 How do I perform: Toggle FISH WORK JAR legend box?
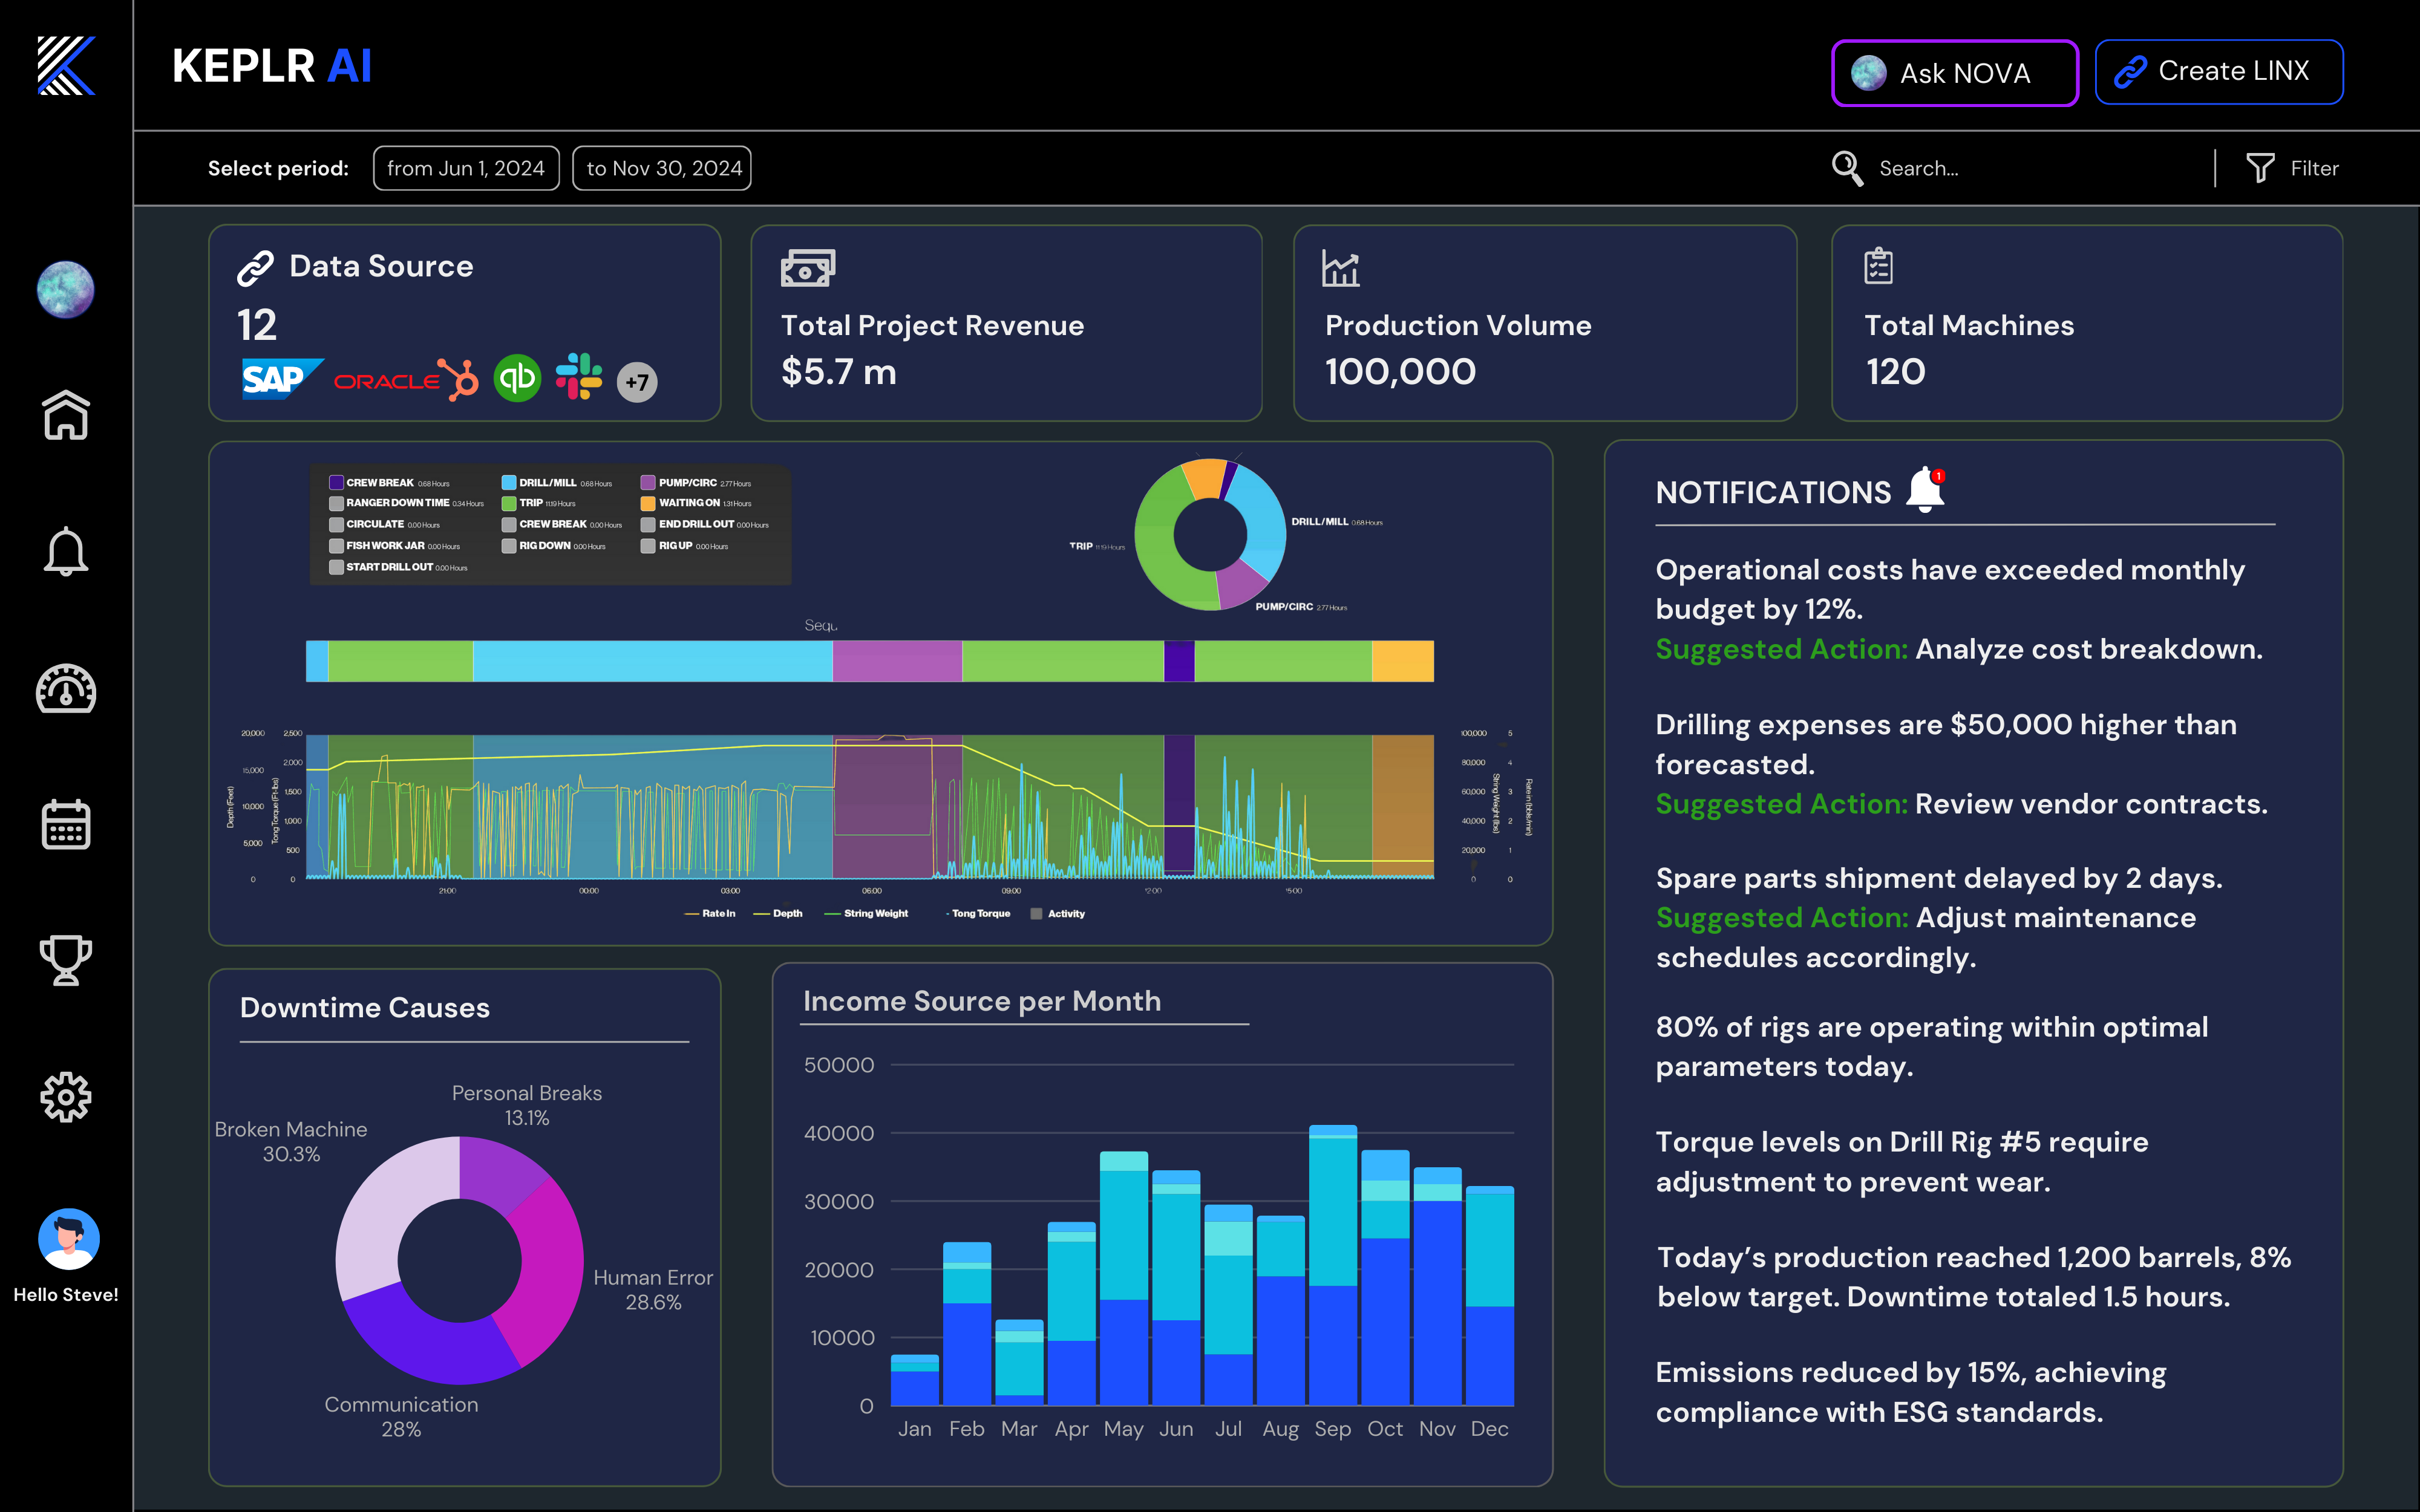coord(337,546)
